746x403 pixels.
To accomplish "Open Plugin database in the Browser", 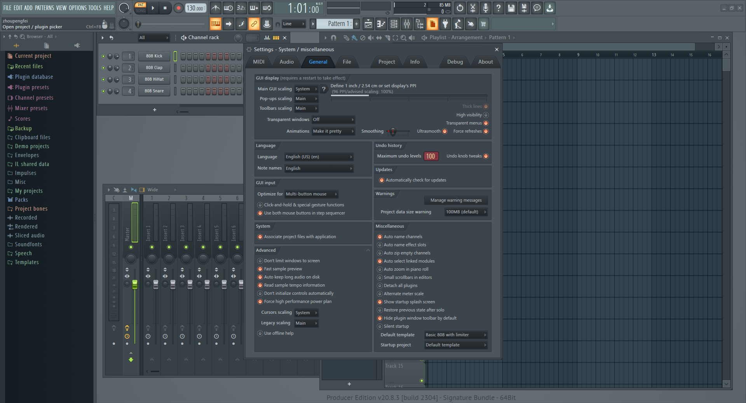I will [34, 77].
